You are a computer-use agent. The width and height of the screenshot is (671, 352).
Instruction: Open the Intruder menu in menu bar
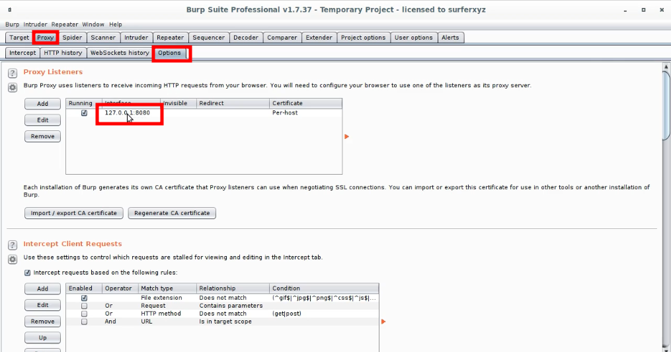point(35,24)
